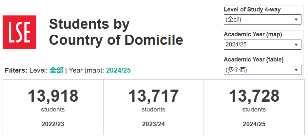Click the 13,717 students figure
The height and width of the screenshot is (136, 308).
(153, 96)
